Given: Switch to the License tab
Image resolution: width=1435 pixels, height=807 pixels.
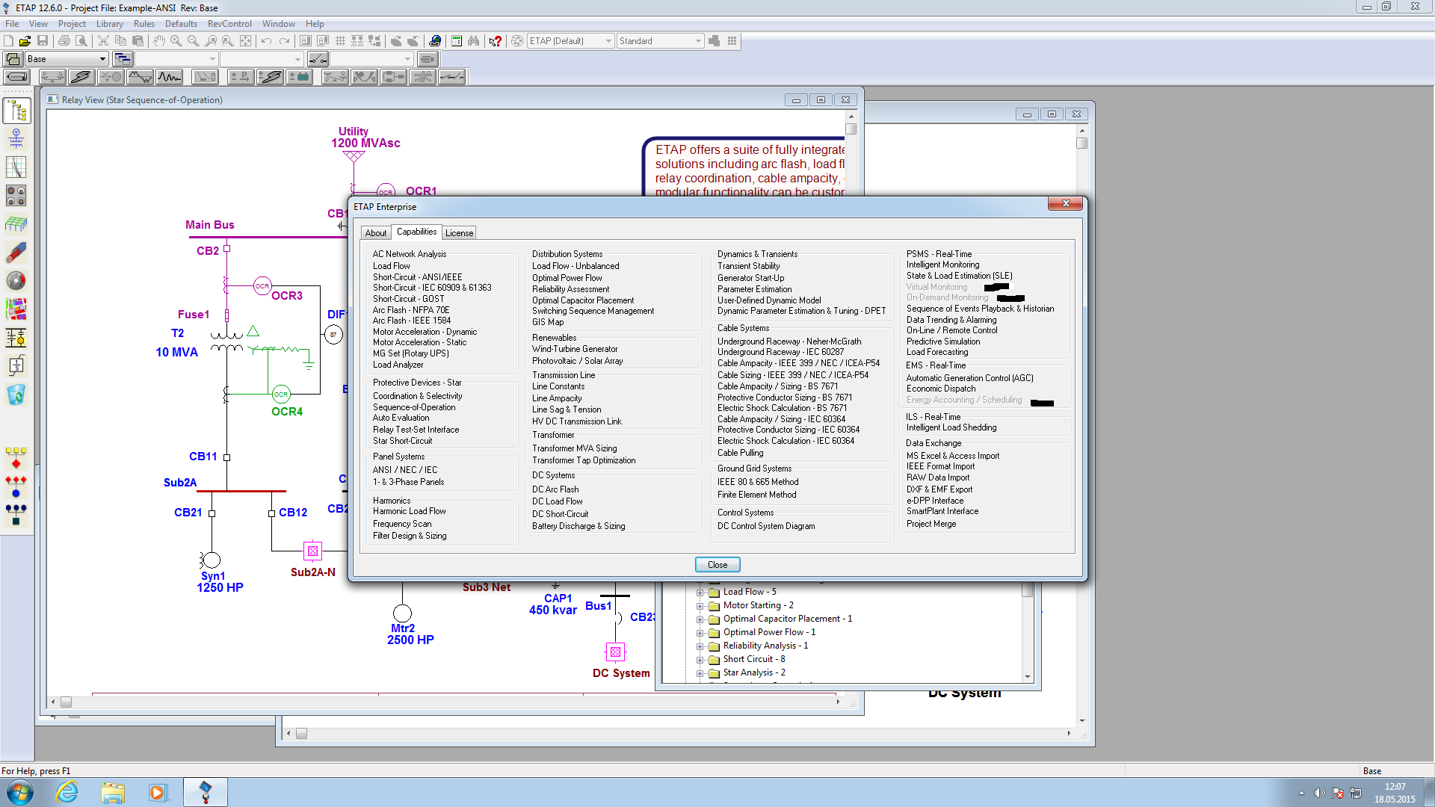Looking at the screenshot, I should point(459,233).
